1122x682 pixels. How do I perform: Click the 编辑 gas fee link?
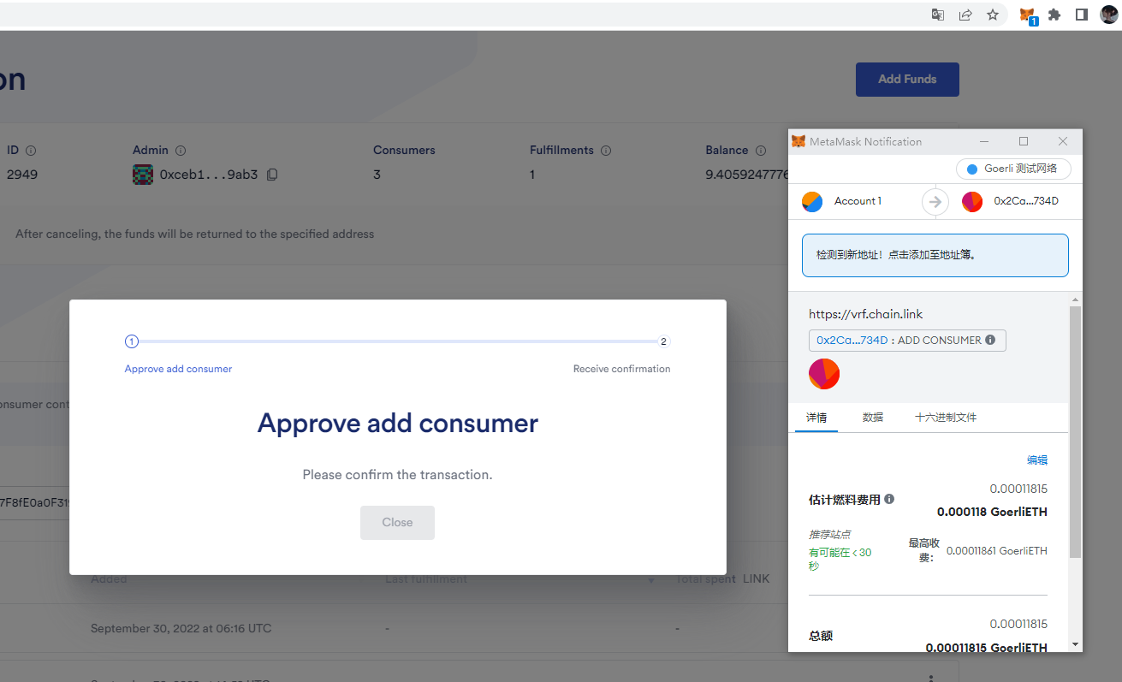click(x=1037, y=460)
